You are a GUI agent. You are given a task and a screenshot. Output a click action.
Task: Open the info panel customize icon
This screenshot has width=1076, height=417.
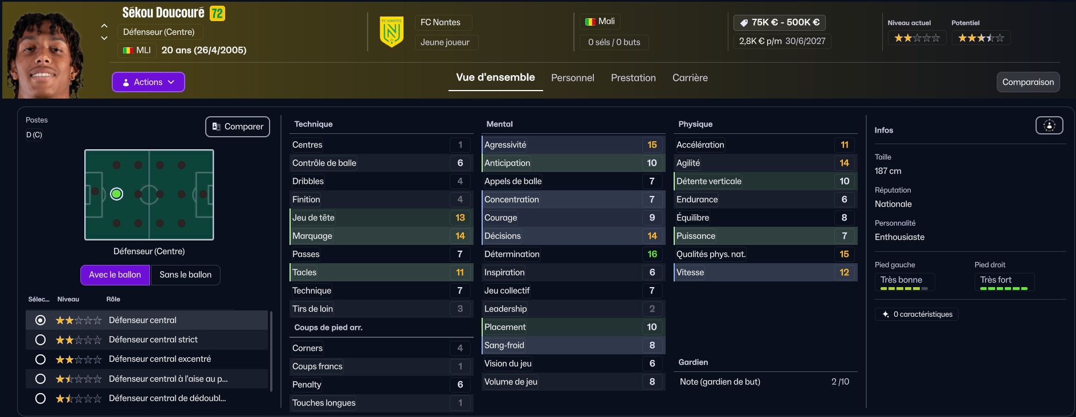point(1049,125)
